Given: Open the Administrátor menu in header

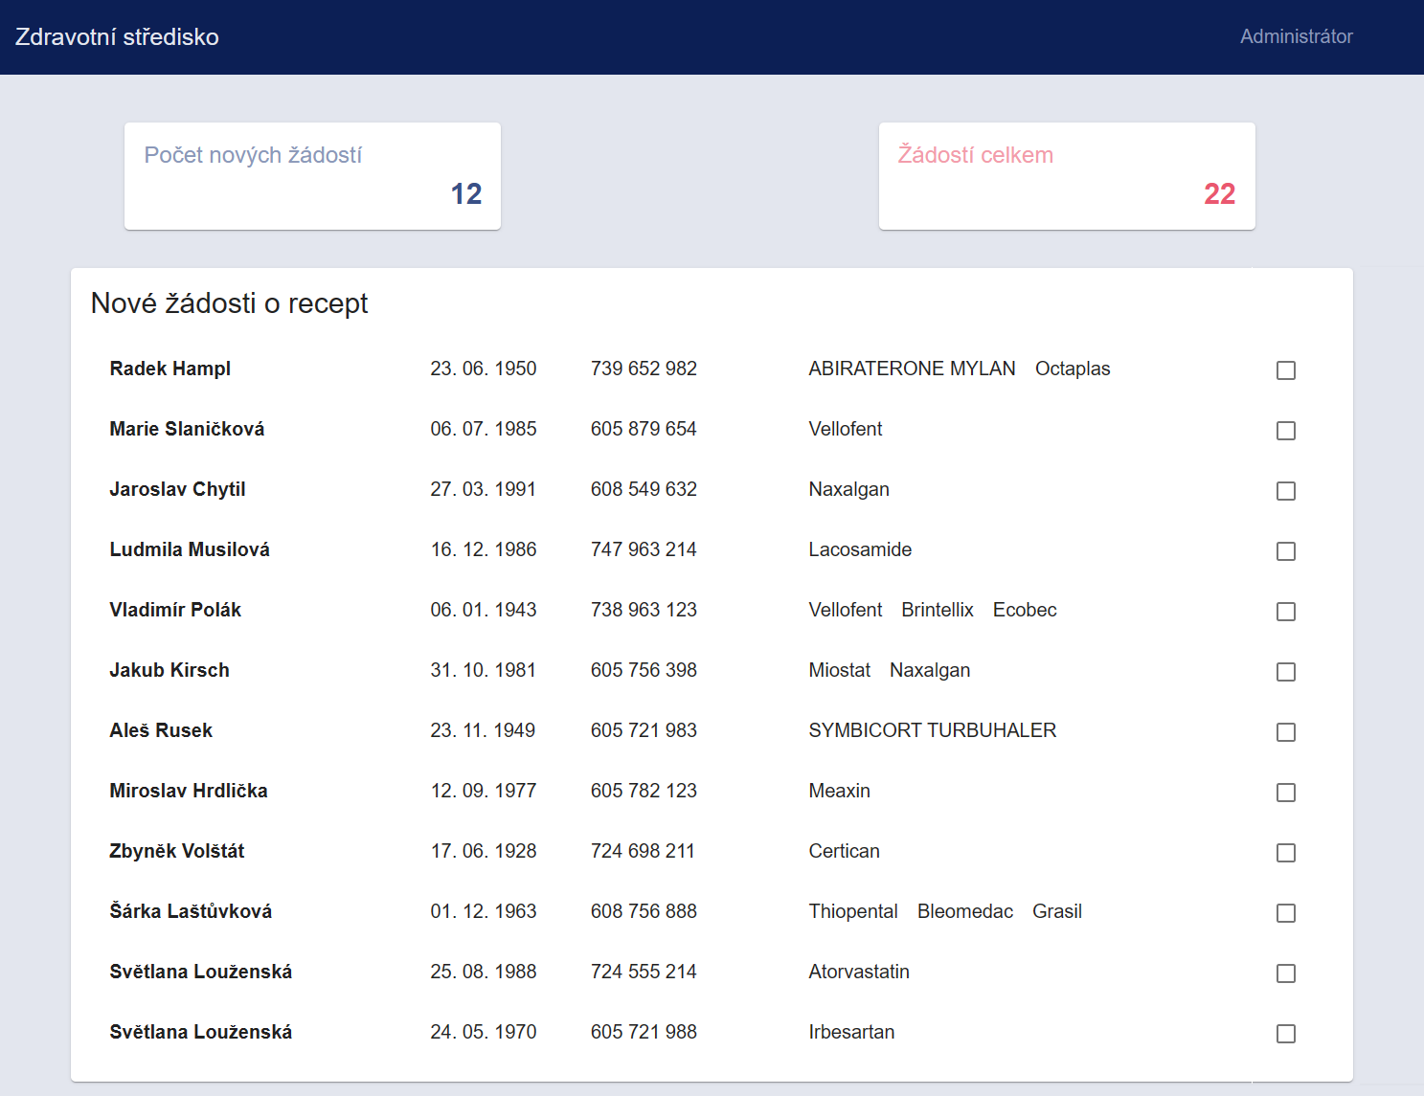Looking at the screenshot, I should [x=1296, y=36].
